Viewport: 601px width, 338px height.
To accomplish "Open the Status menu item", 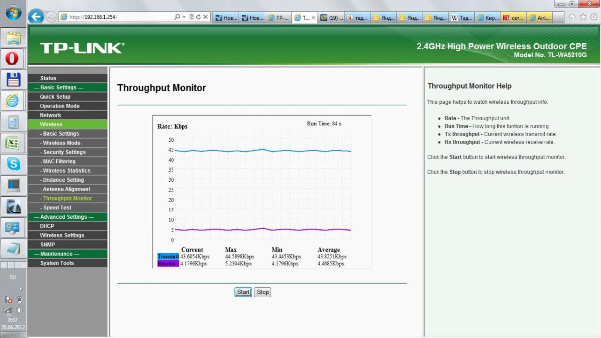I will coord(68,78).
